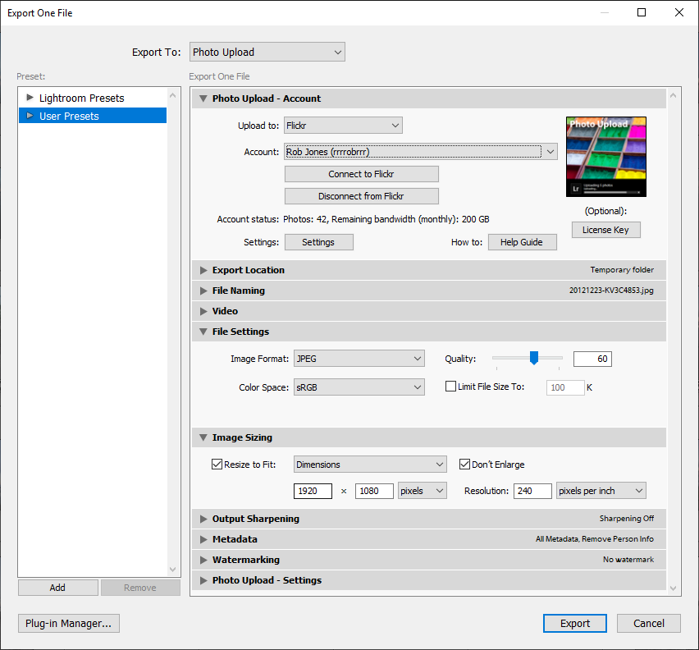Open the Export To dropdown
699x650 pixels.
click(267, 53)
